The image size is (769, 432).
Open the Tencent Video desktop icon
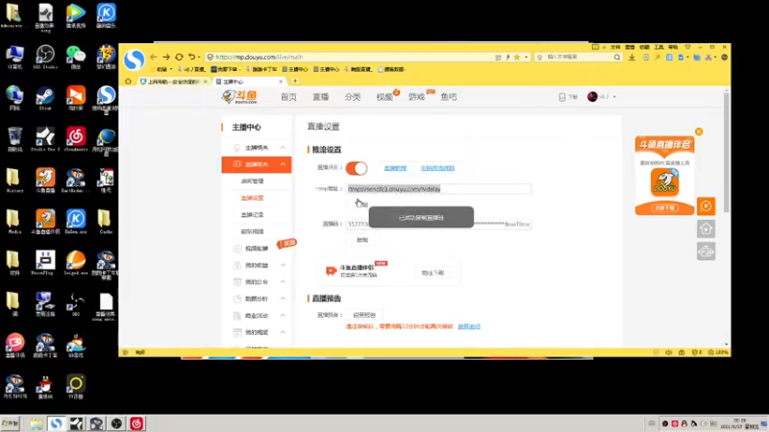[x=76, y=15]
